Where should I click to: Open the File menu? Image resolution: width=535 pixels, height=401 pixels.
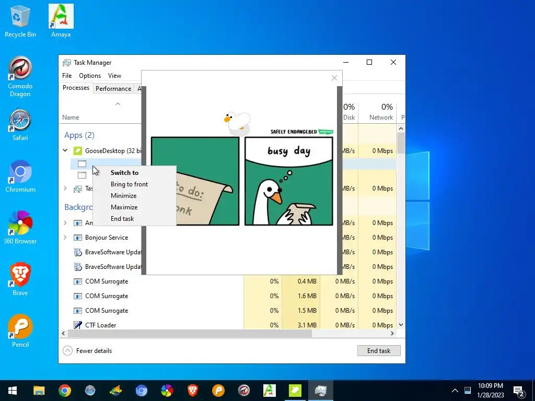[67, 76]
